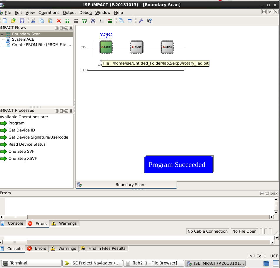The image size is (280, 268).
Task: Open the Help menu
Action: (x=119, y=13)
